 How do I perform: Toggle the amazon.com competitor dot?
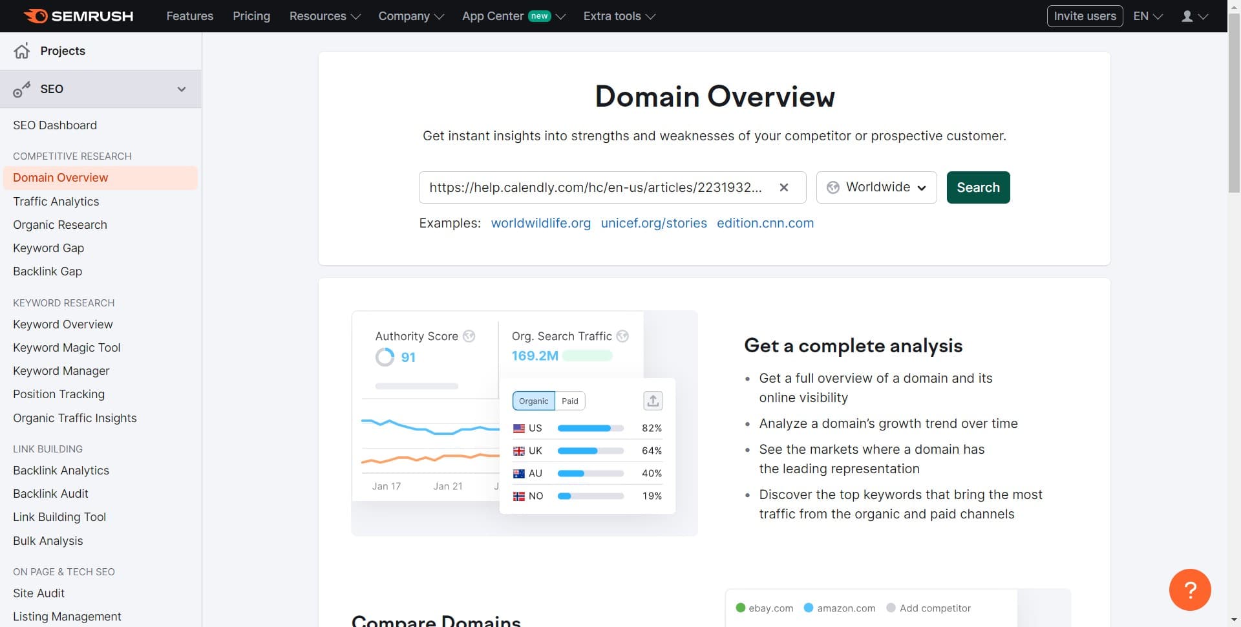coord(808,608)
